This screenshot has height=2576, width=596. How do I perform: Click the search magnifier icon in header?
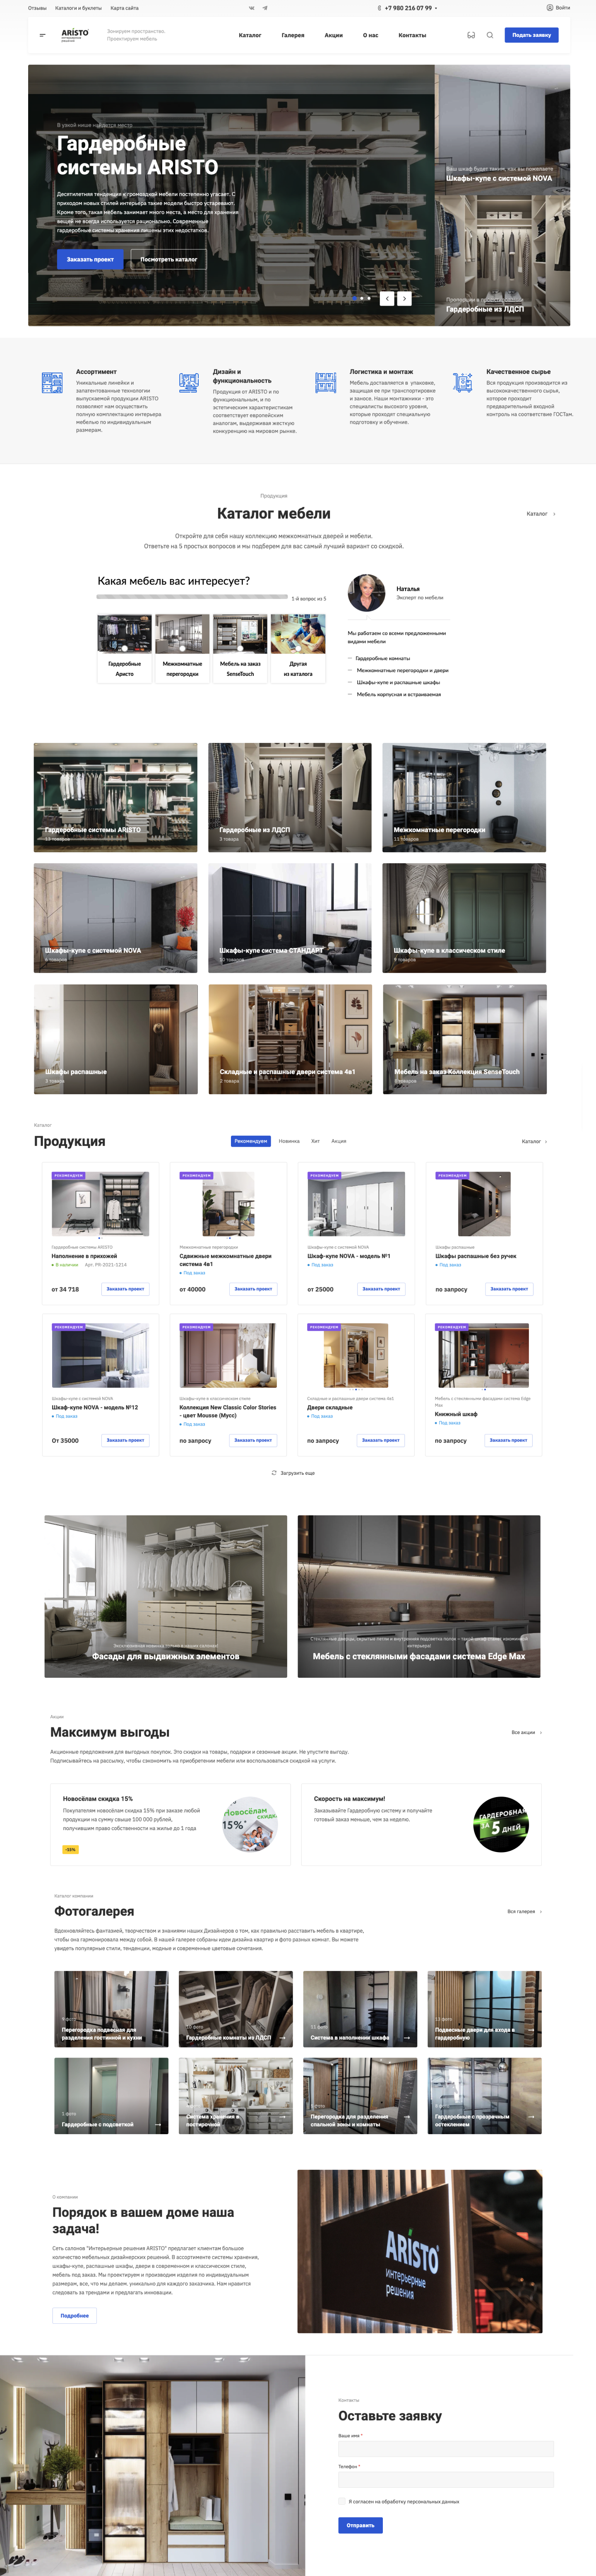(x=490, y=35)
